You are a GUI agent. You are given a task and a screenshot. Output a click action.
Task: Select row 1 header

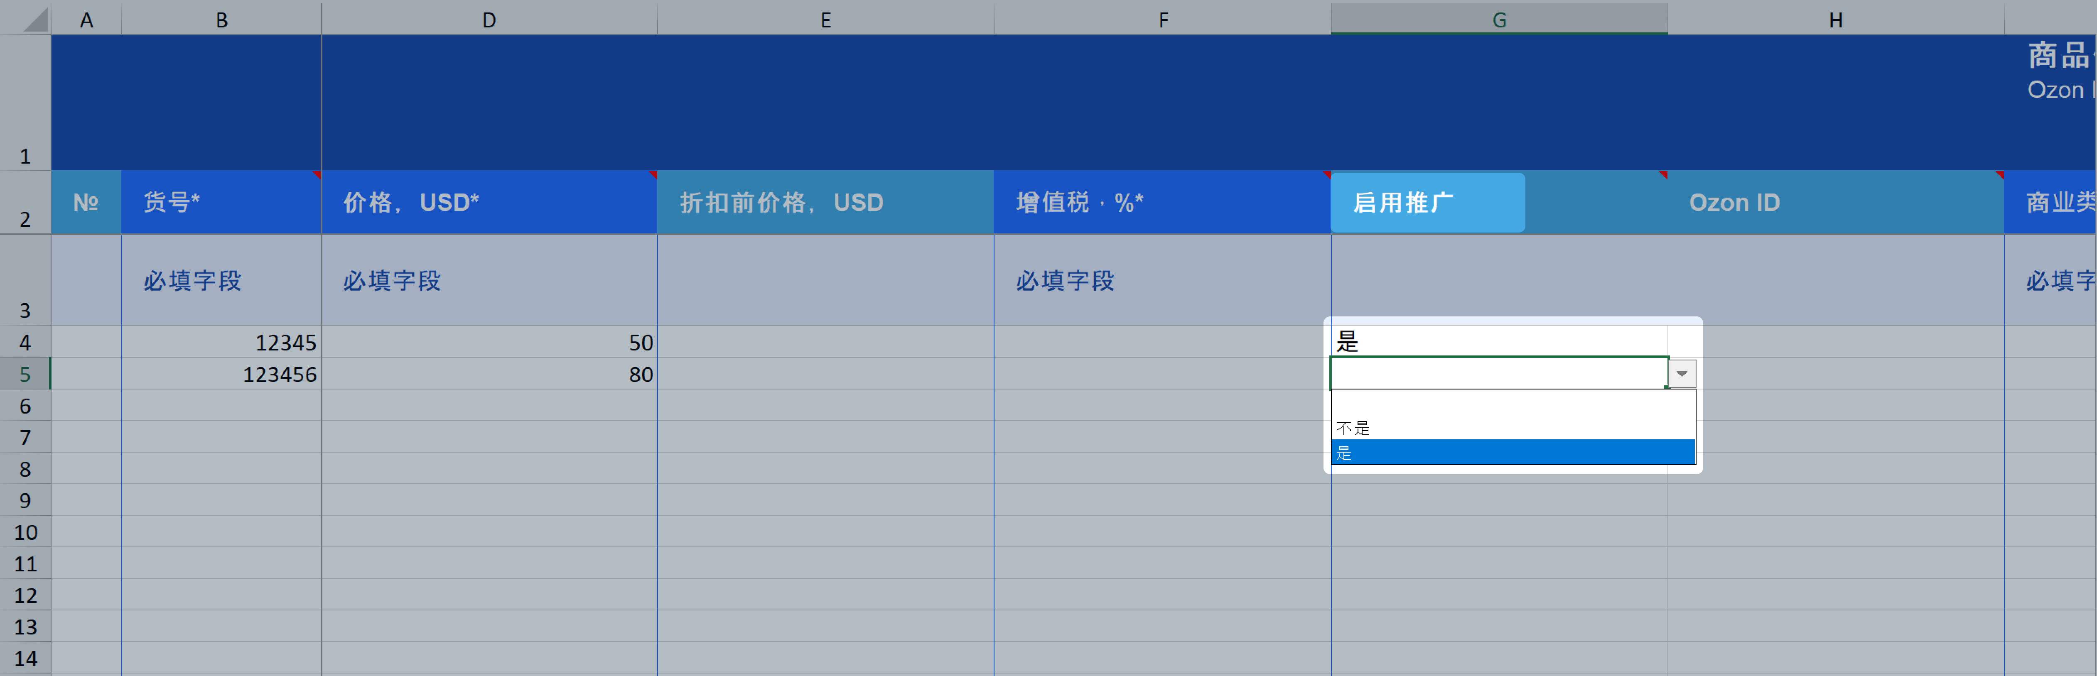pos(25,103)
